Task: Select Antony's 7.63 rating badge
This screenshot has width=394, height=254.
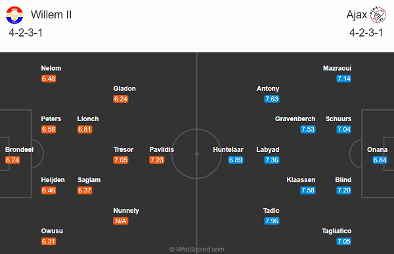Action: 272,99
